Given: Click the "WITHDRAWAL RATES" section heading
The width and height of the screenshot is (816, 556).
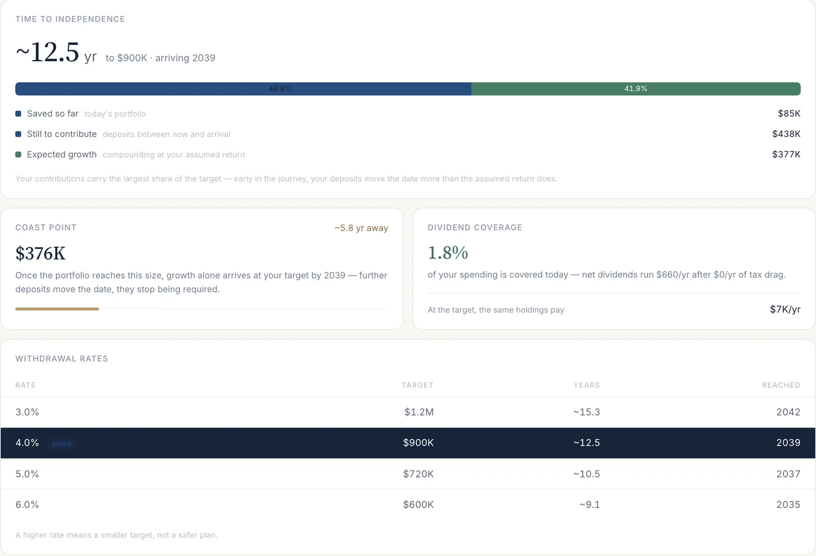Looking at the screenshot, I should [x=62, y=359].
